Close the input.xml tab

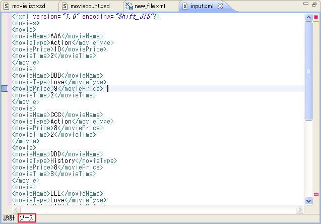coord(220,6)
